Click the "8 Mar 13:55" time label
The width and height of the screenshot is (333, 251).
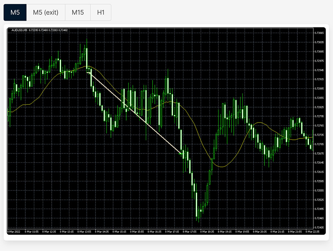tap(85, 231)
